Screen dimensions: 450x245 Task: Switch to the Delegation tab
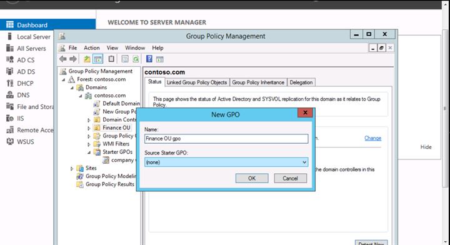tap(301, 82)
